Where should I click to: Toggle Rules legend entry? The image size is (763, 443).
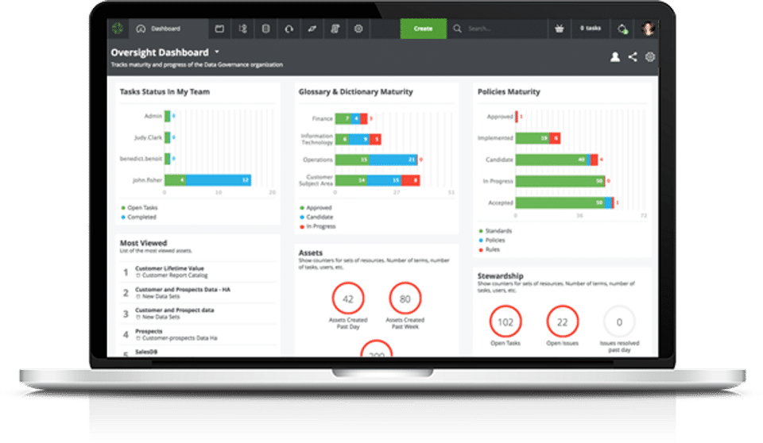(489, 249)
